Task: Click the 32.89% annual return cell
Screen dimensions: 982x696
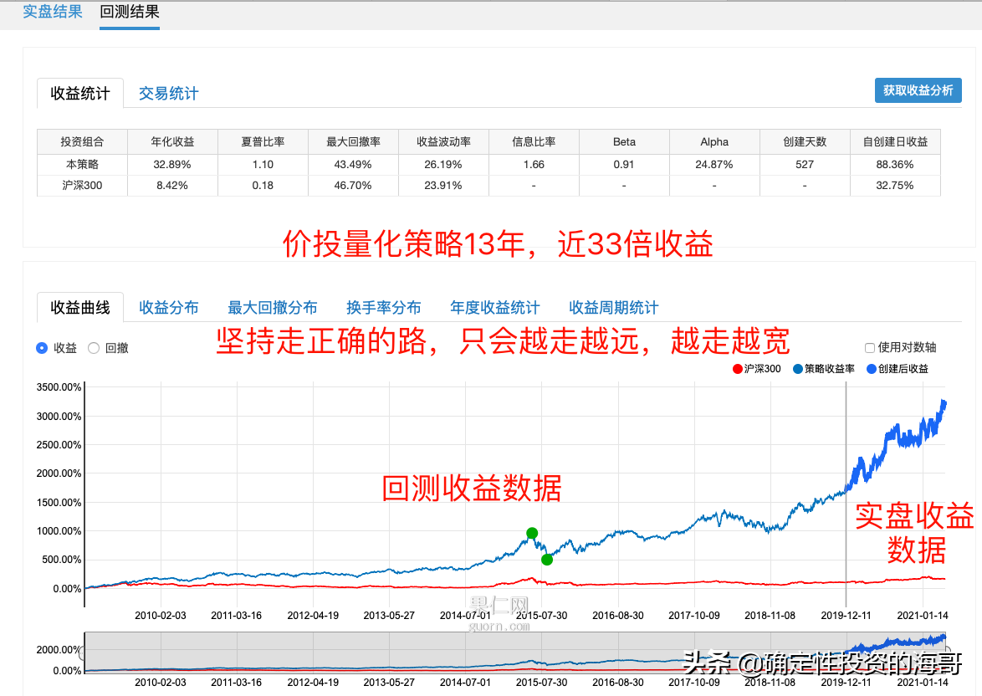Action: [172, 164]
